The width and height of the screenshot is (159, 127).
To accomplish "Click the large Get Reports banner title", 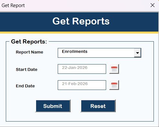I will pyautogui.click(x=81, y=21).
